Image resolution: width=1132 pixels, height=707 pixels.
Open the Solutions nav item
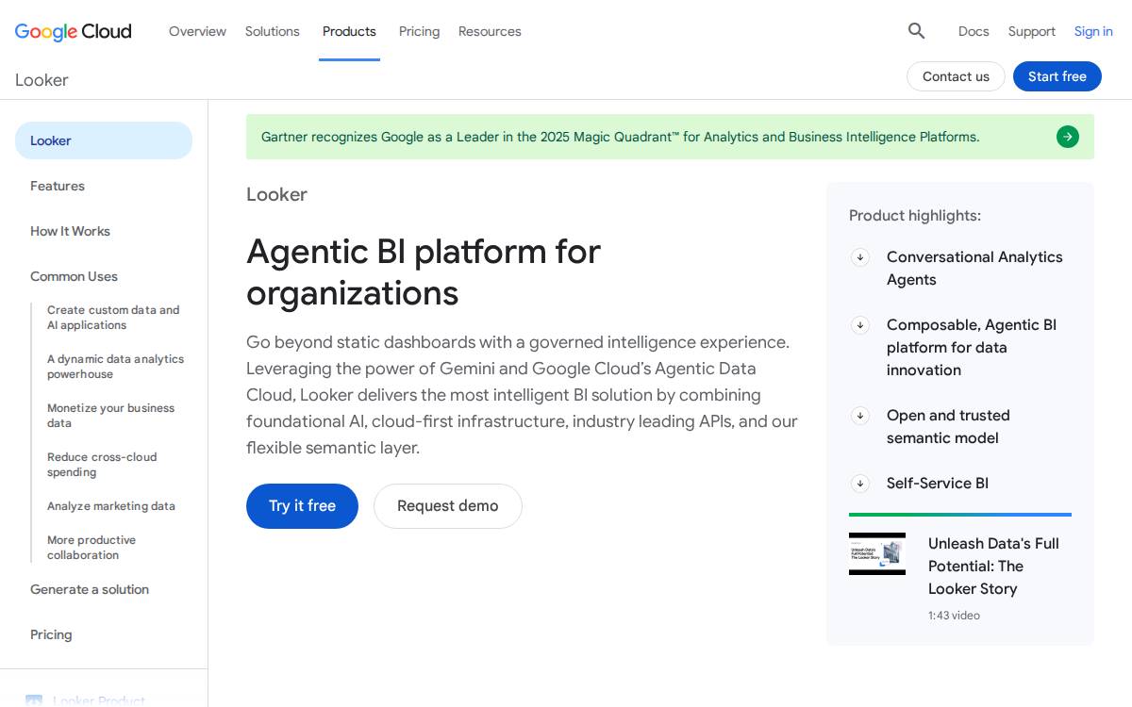pos(273,31)
